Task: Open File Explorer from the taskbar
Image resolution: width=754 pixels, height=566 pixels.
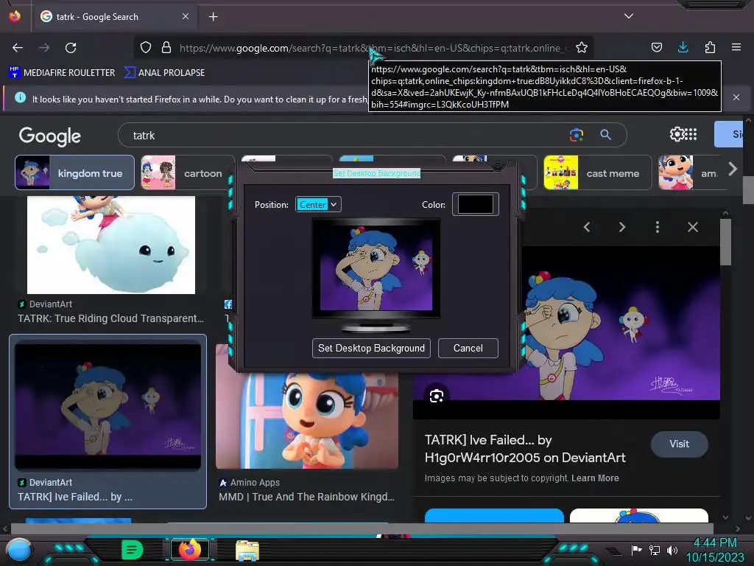Action: tap(247, 551)
